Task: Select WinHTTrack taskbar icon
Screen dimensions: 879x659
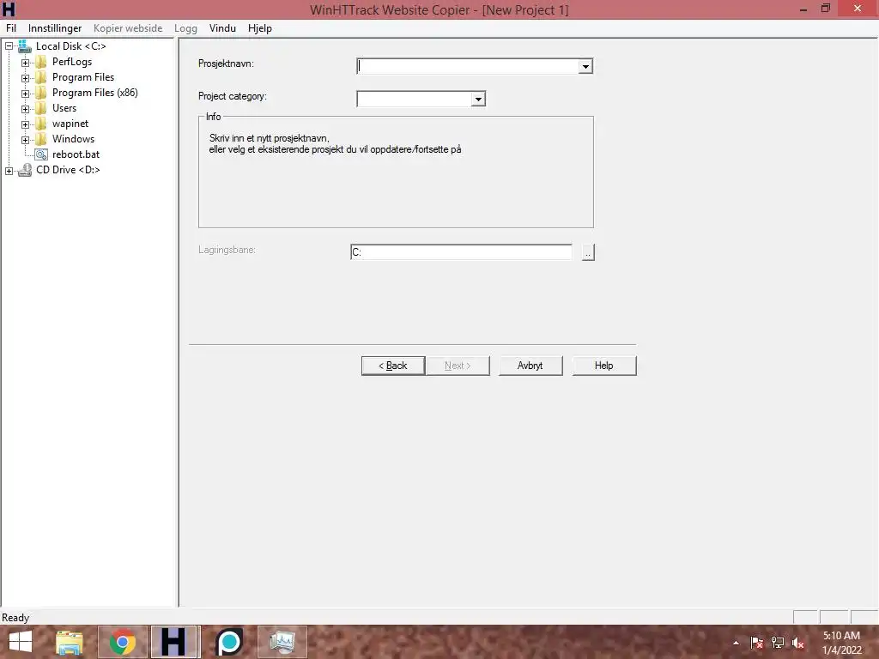Action: coord(175,642)
